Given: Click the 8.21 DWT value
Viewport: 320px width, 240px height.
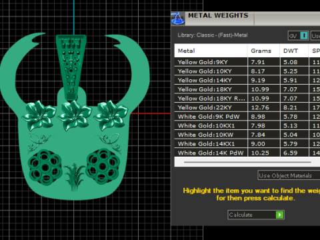Looking at the screenshot, I should point(290,107).
